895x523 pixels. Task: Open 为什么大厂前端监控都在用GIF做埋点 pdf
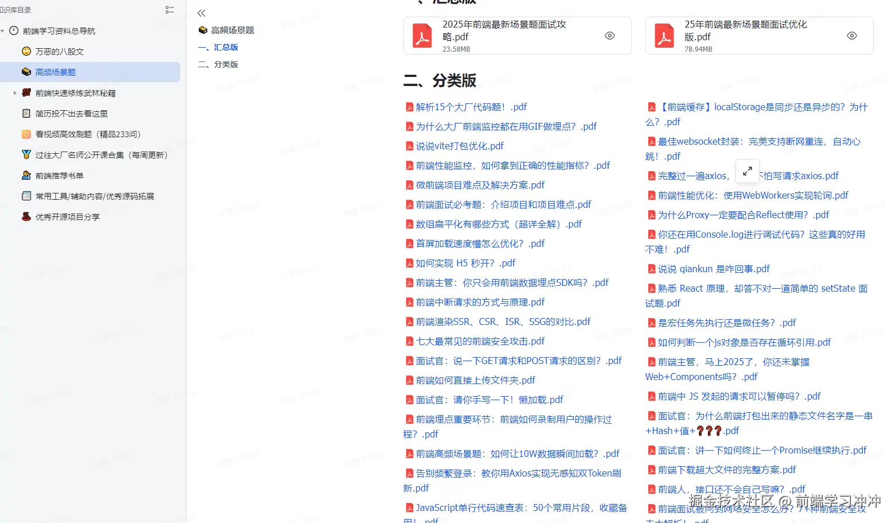coord(506,126)
